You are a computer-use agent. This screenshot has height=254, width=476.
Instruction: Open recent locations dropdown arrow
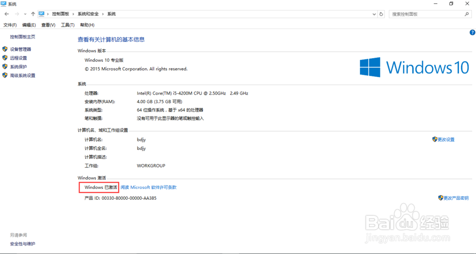click(25, 14)
